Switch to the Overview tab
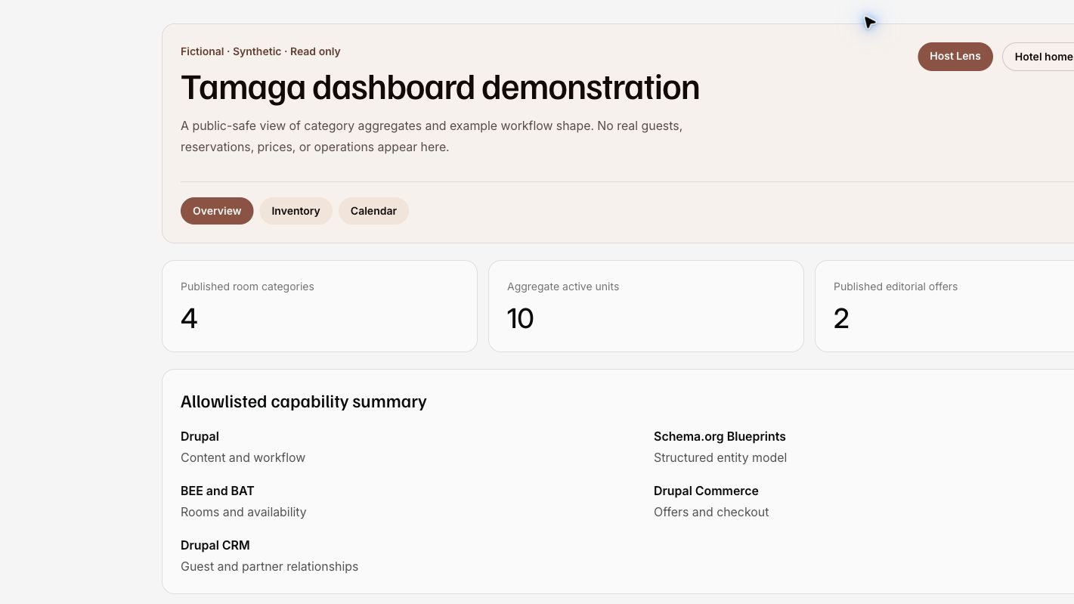 [217, 211]
